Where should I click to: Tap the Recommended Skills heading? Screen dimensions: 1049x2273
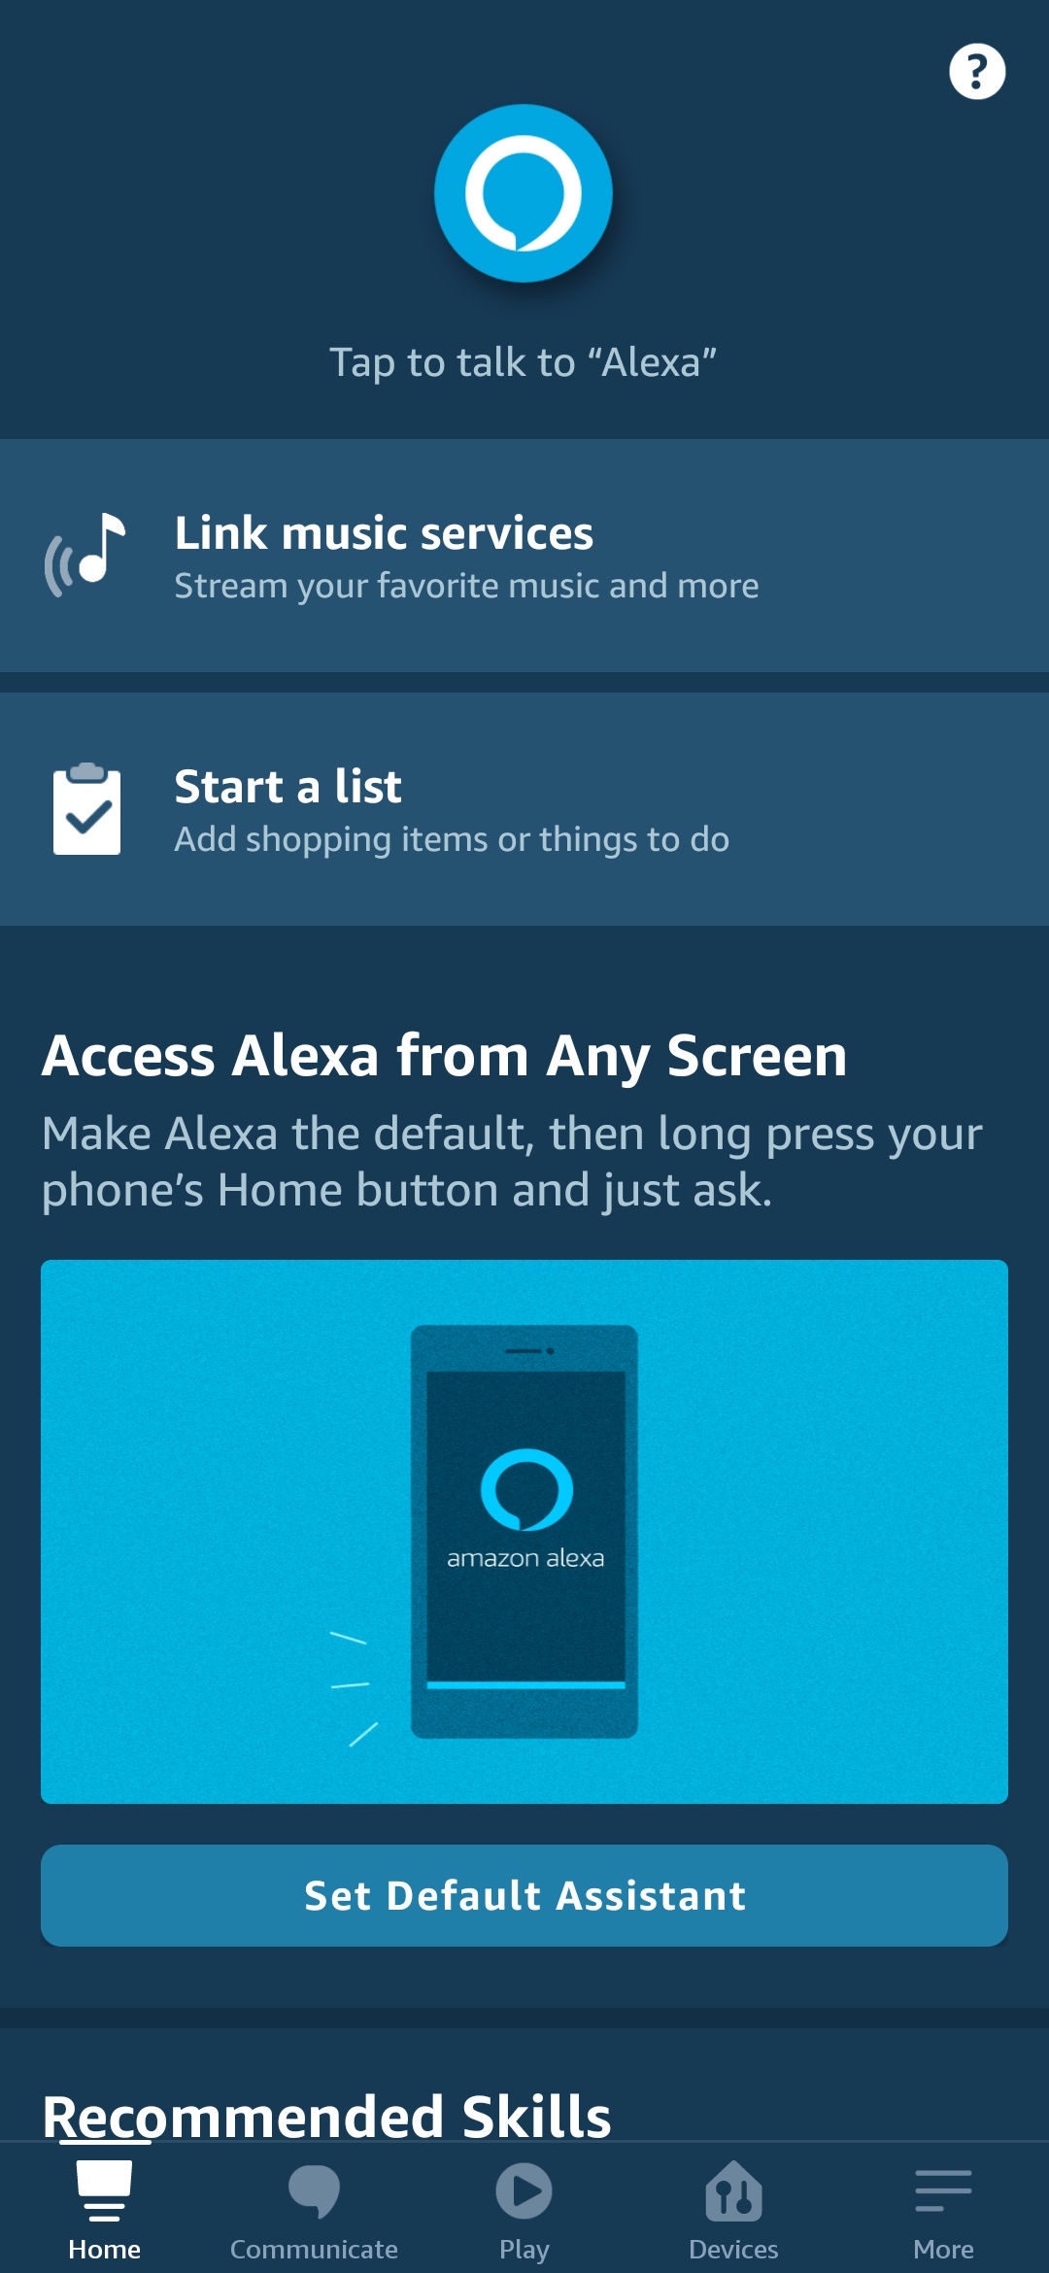pyautogui.click(x=326, y=2116)
